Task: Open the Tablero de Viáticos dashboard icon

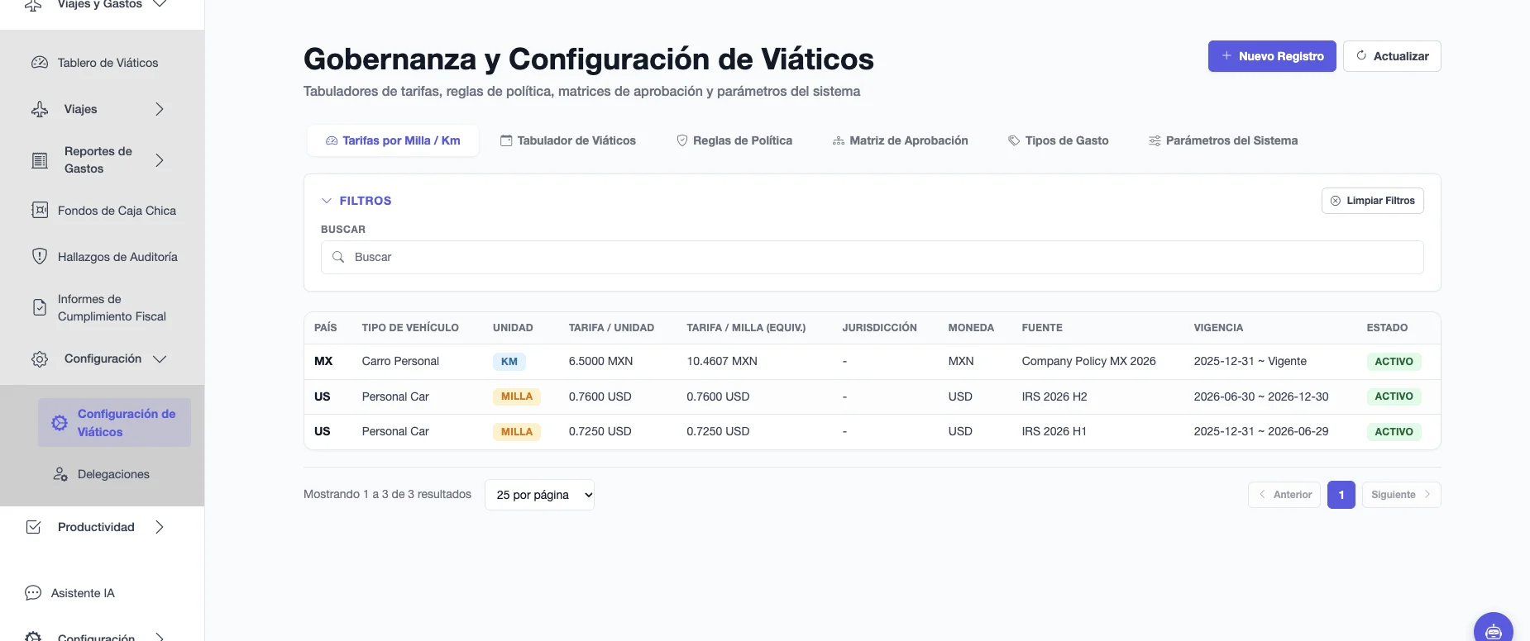Action: 40,63
